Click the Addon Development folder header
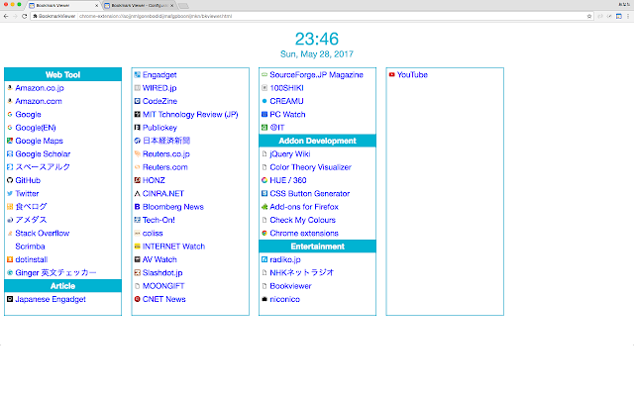This screenshot has height=396, width=634. click(317, 141)
